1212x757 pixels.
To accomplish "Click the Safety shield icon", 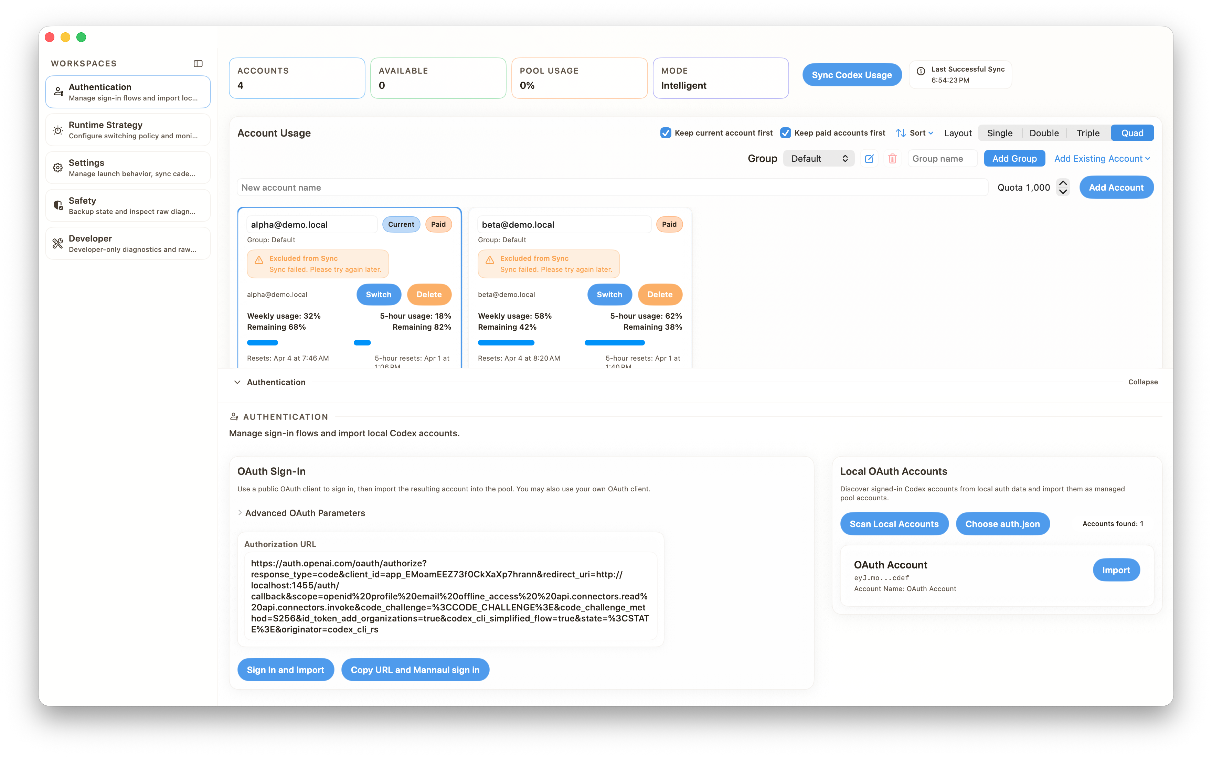I will point(58,205).
